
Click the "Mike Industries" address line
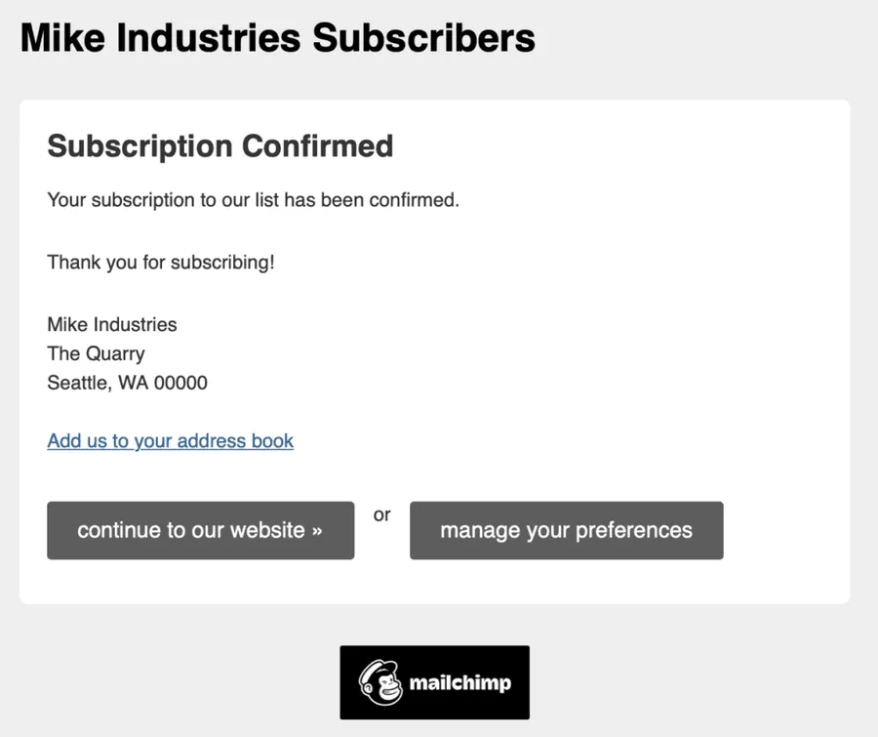click(112, 324)
